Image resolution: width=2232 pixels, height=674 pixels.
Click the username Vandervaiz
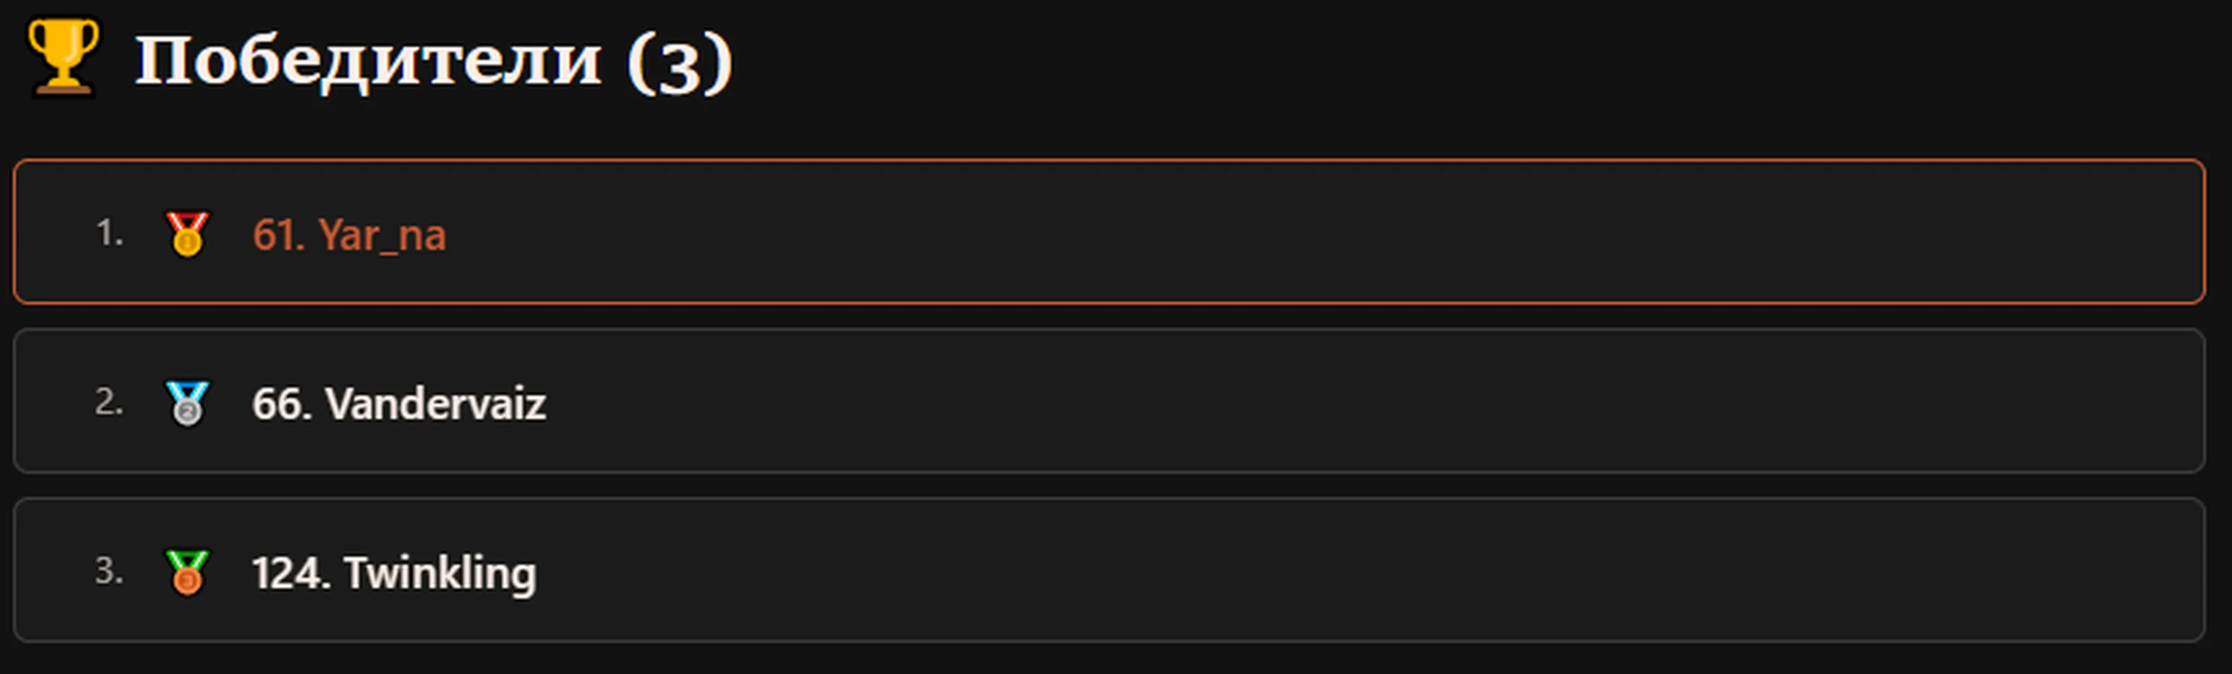(436, 404)
